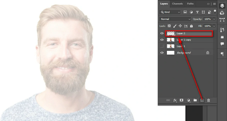Open Paragraph panel icon in side dock
Viewport: 227px width, 121px height.
222,54
